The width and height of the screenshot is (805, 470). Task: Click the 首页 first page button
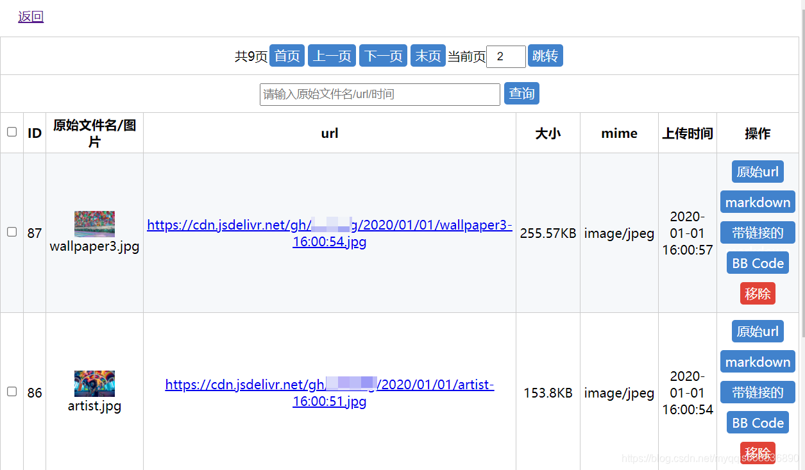click(287, 56)
